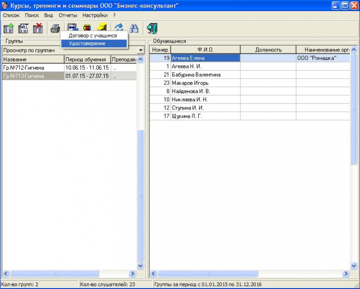Click students horizontal scrollbar right arrow
The image size is (360, 289).
coord(346,273)
